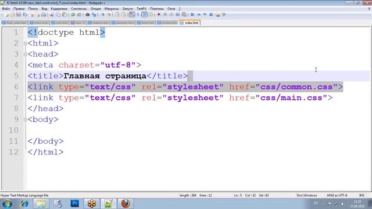Toggle the indent guide toolbar button
The image size is (372, 209).
click(144, 15)
